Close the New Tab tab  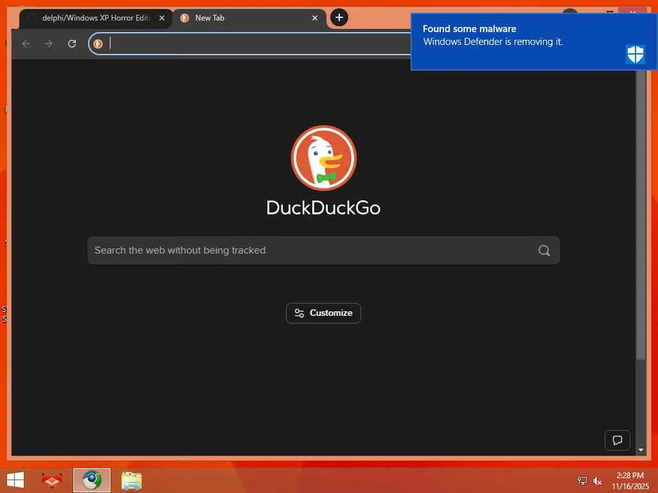coord(315,18)
